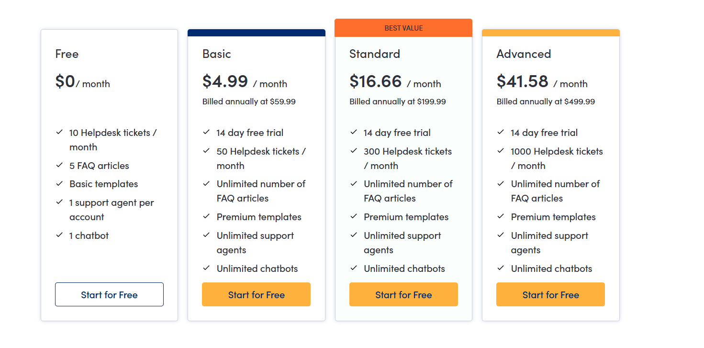Click checkmark beside 10 Helpdesk tickets
Image resolution: width=704 pixels, height=348 pixels.
pyautogui.click(x=59, y=132)
